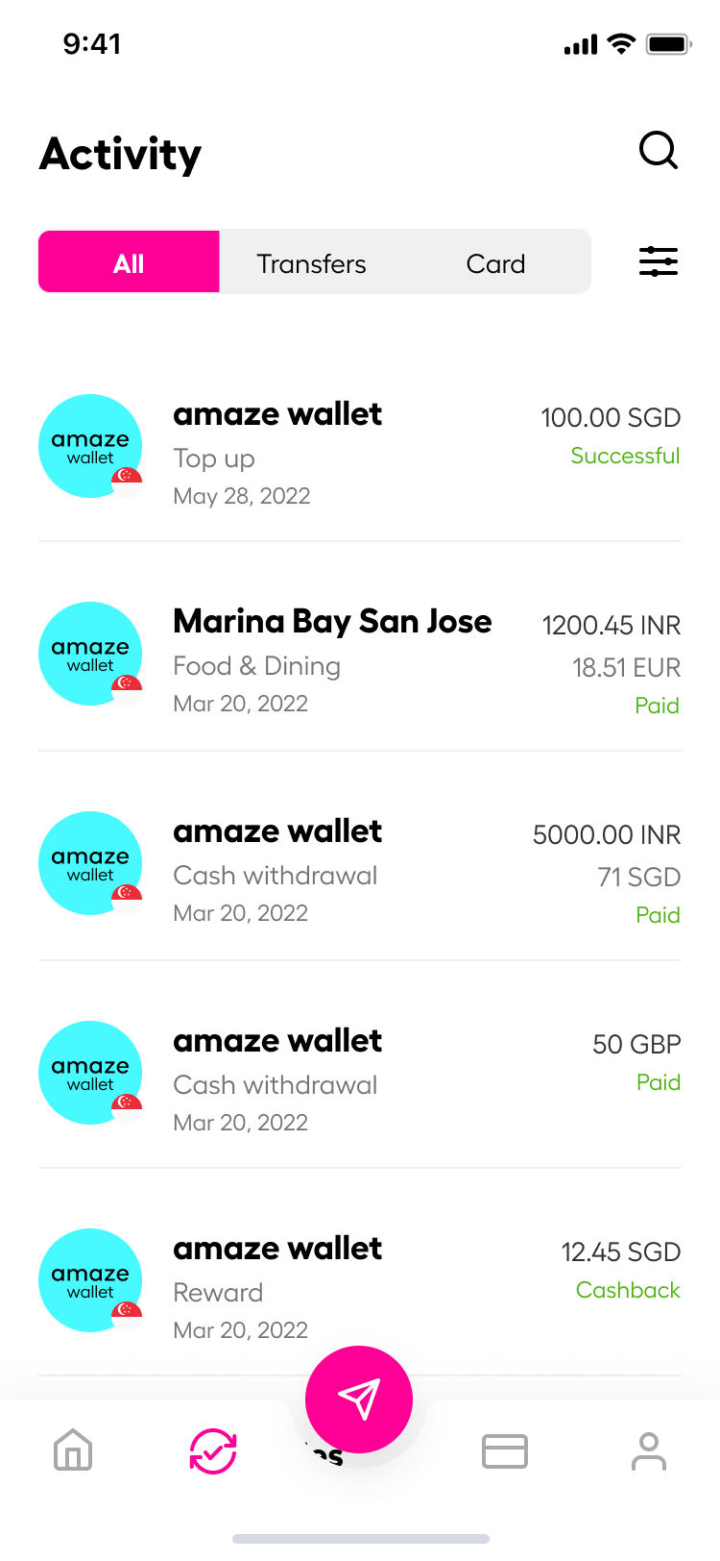Open the profile person icon
This screenshot has width=720, height=1561.
648,1450
